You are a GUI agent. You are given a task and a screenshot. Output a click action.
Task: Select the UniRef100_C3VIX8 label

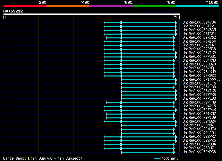[199, 91]
